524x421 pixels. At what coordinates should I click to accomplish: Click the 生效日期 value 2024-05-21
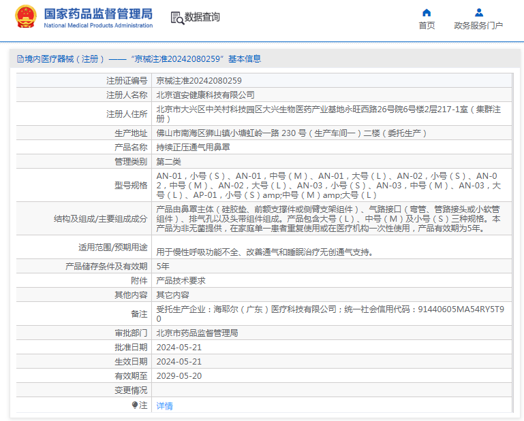click(179, 362)
